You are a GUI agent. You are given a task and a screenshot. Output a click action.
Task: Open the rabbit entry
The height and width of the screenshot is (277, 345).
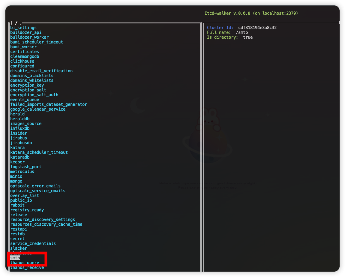point(17,205)
